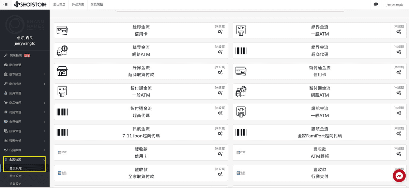Image resolution: width=409 pixels, height=188 pixels.
Task: Click the storefront icon of 綠界金流 超商取貨付款
Action: (x=62, y=71)
